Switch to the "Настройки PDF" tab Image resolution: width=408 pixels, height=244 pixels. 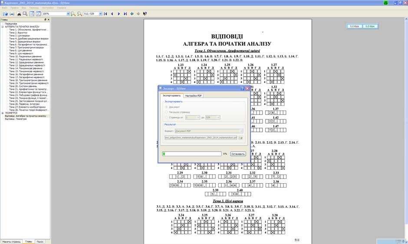194,96
